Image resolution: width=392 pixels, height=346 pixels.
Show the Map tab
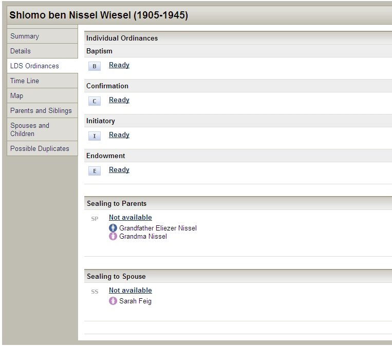pos(16,95)
